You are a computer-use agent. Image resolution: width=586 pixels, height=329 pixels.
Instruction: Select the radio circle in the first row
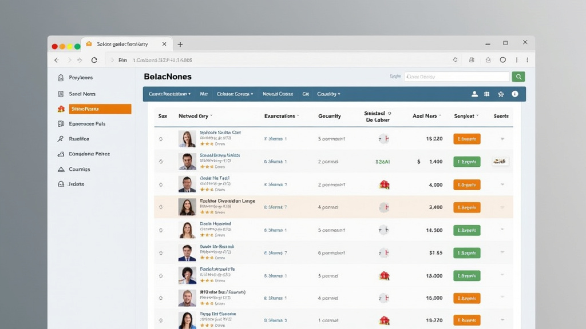(x=161, y=139)
